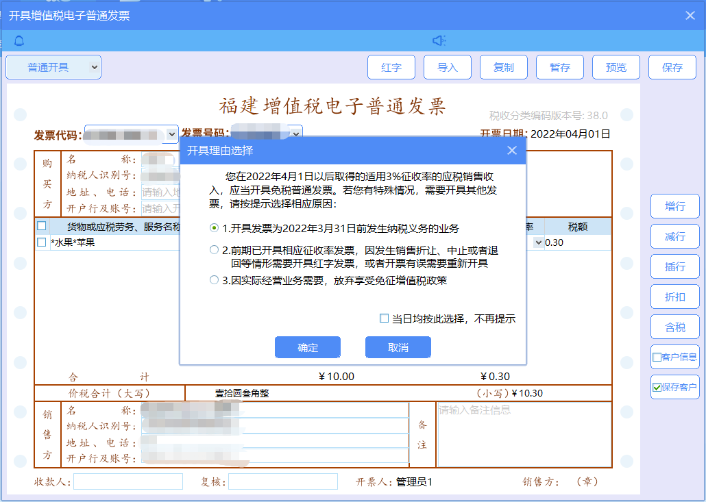Click the 红字 toolbar button
The width and height of the screenshot is (706, 502).
pos(391,67)
